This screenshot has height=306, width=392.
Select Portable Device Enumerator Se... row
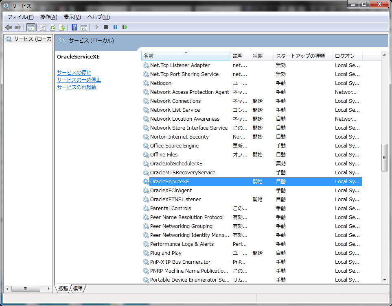point(252,280)
